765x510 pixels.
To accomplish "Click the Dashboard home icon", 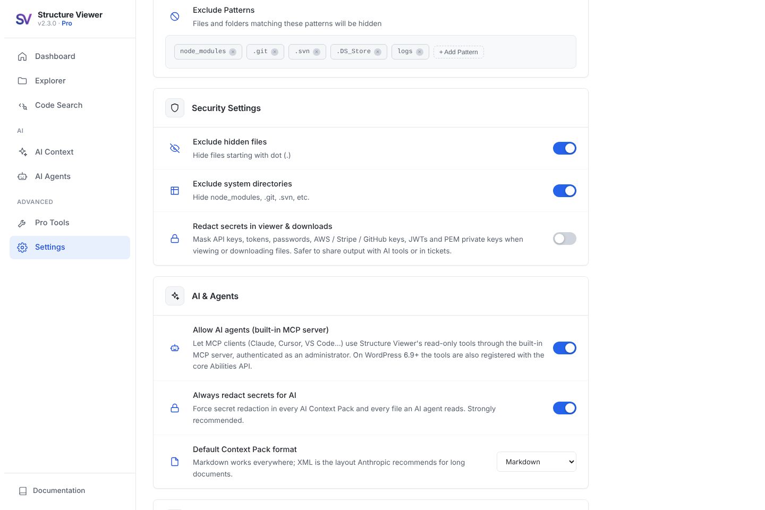I will [x=22, y=56].
